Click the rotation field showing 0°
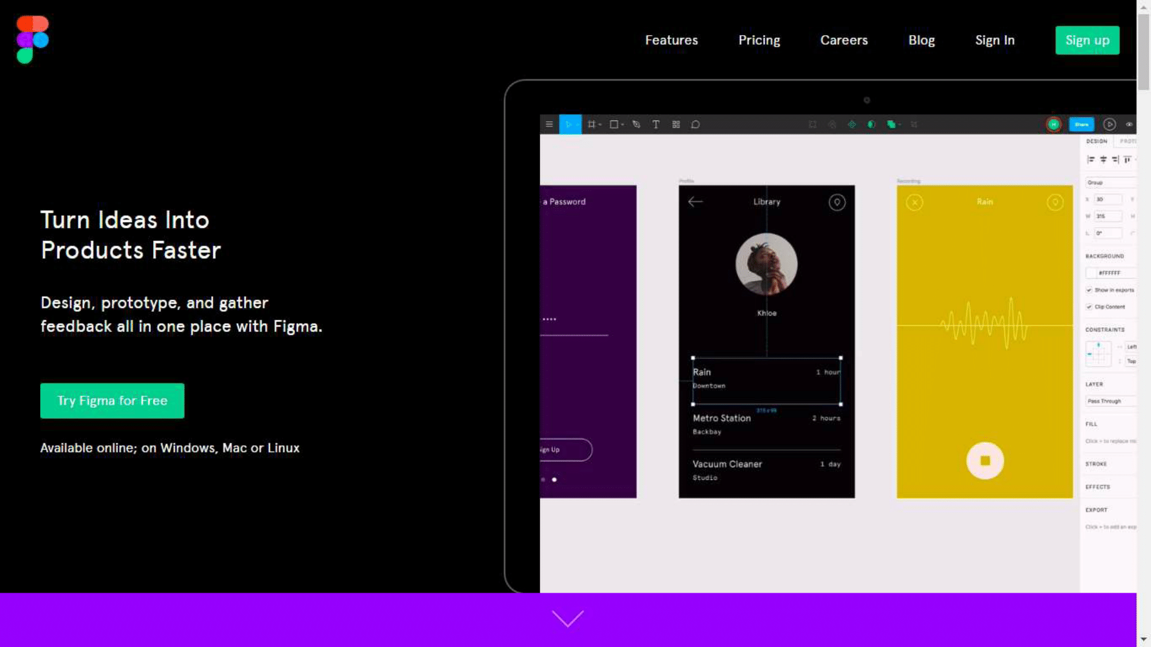 [x=1108, y=233]
